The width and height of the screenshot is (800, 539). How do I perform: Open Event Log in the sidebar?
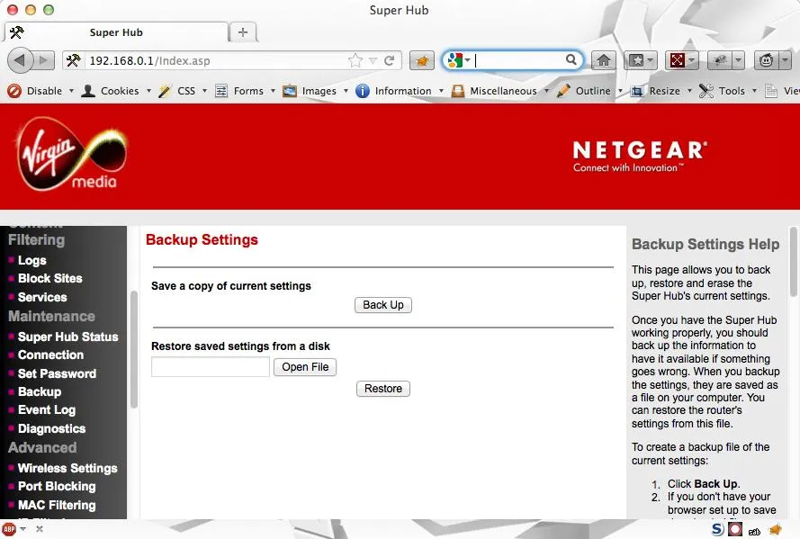click(x=47, y=410)
